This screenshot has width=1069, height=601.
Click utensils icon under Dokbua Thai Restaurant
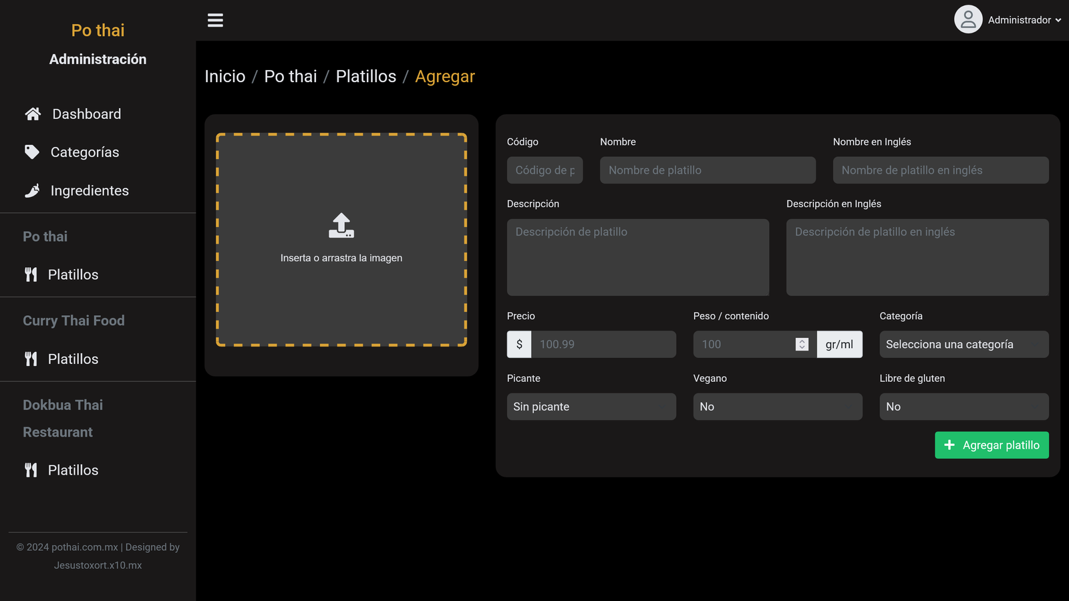[x=31, y=470]
